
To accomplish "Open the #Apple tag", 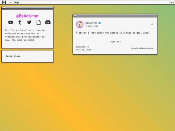I will [x=134, y=48].
